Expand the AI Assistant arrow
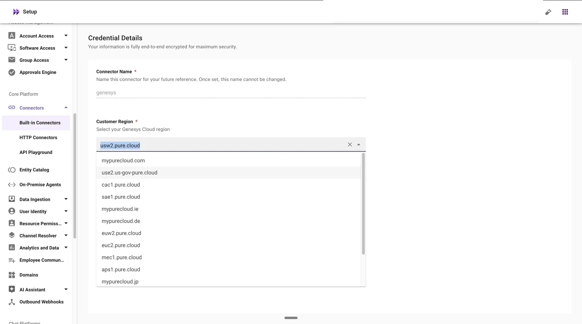 pos(66,289)
